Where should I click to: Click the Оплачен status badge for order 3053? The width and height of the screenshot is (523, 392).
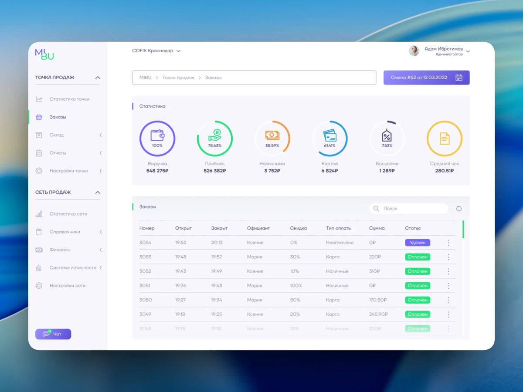[x=418, y=257]
